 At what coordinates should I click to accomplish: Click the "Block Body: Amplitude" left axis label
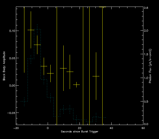[x=4, y=66]
